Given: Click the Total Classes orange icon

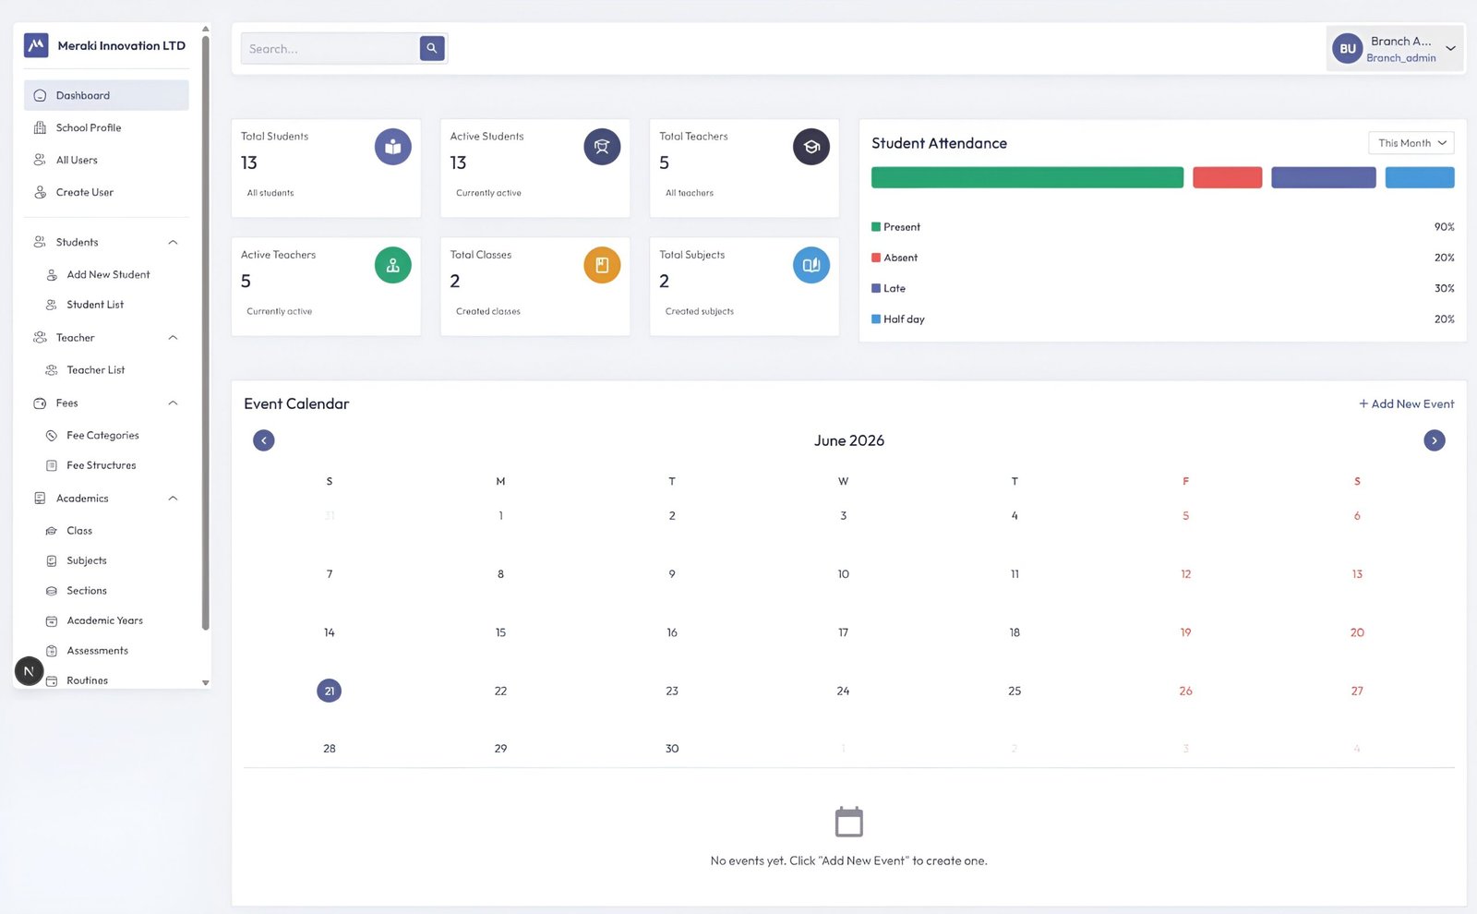Looking at the screenshot, I should point(602,265).
